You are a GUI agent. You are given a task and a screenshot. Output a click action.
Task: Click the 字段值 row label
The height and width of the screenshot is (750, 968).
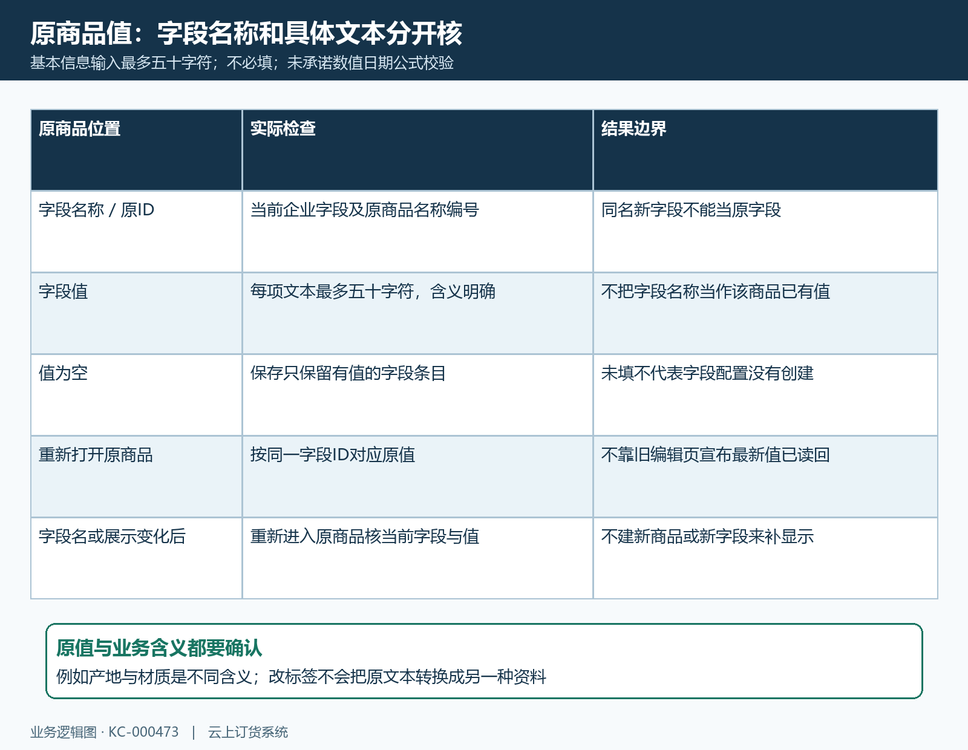pos(137,313)
